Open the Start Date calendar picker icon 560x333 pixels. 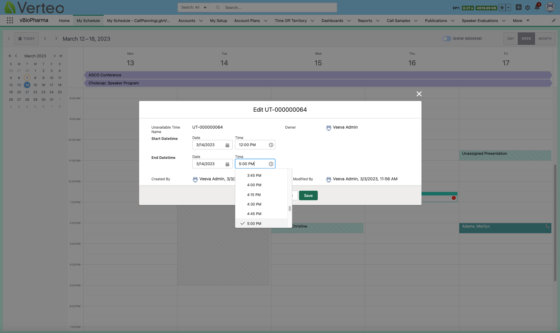[x=227, y=145]
